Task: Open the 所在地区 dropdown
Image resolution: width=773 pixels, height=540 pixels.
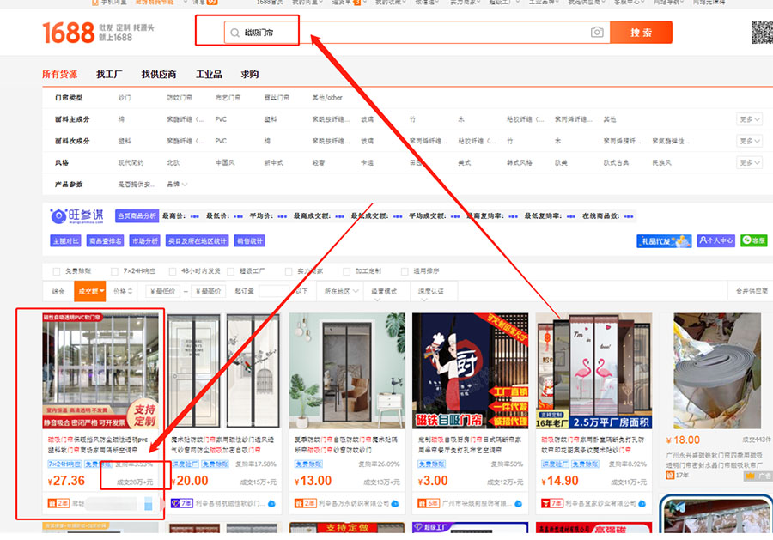Action: tap(340, 291)
